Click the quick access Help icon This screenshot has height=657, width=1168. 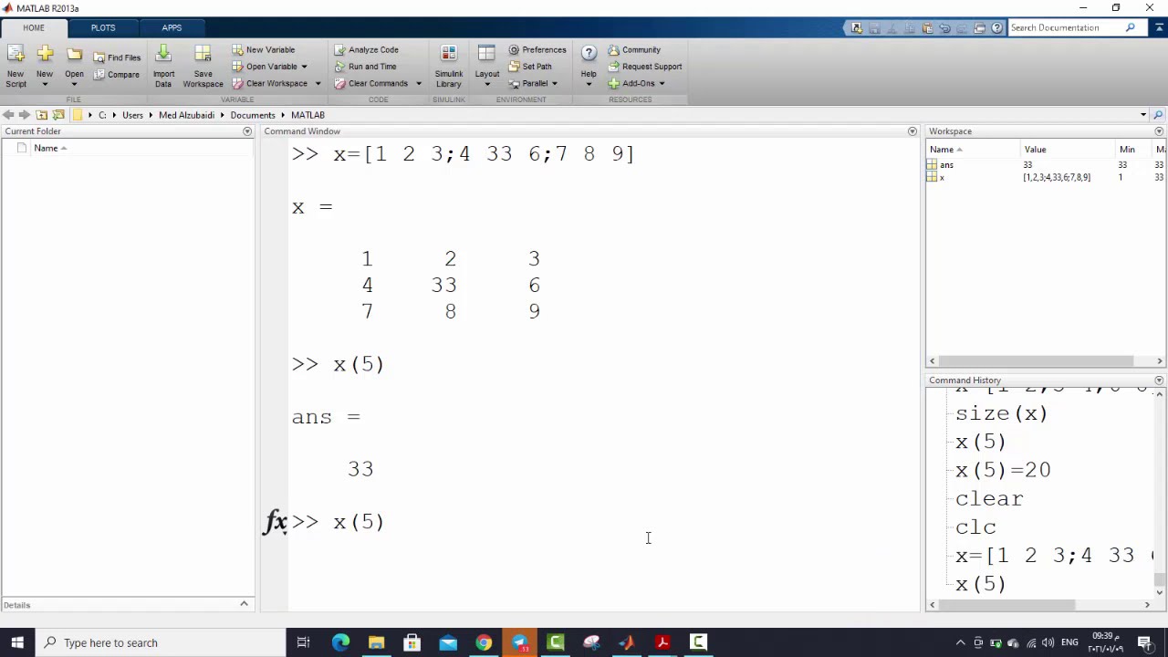[997, 28]
